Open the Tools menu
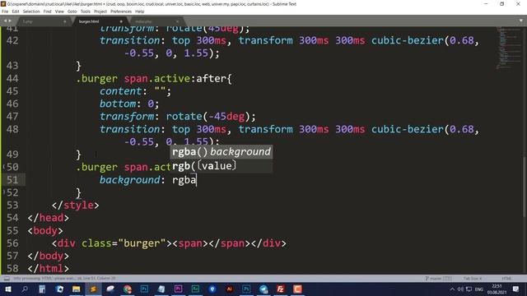This screenshot has width=527, height=296. click(x=86, y=12)
